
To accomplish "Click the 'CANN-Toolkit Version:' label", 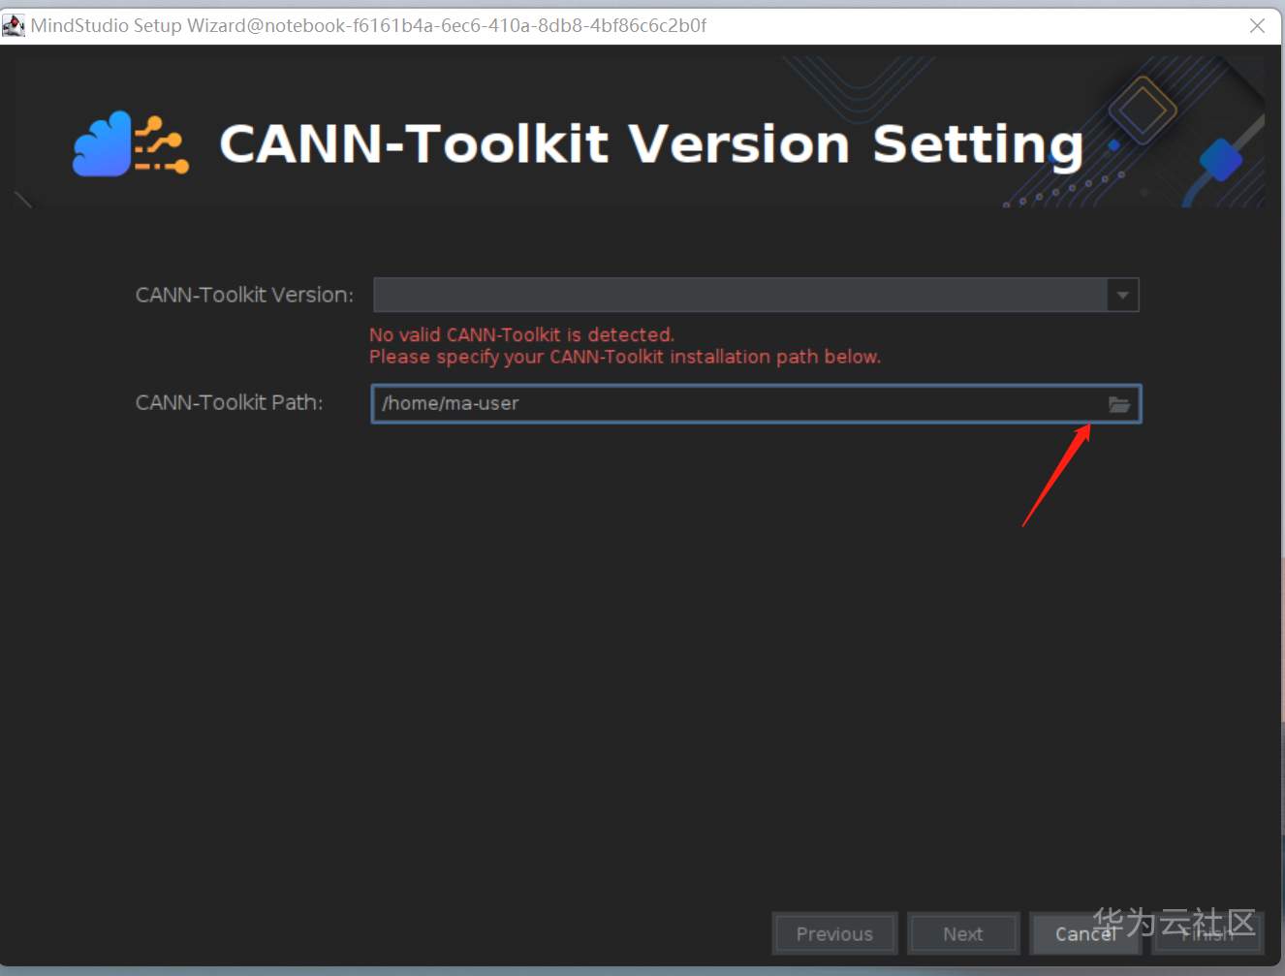I will coord(244,295).
